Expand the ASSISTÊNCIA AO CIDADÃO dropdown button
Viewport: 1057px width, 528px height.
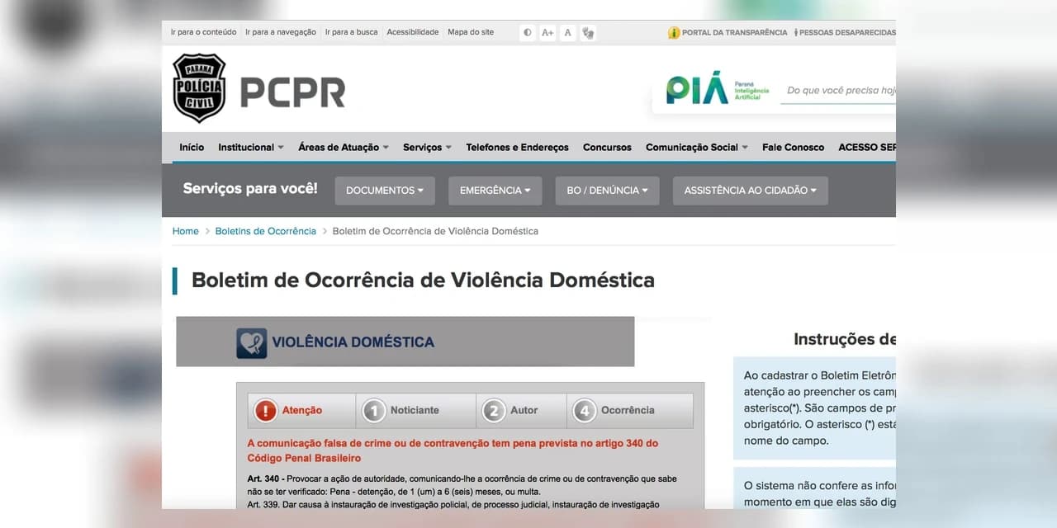(751, 191)
